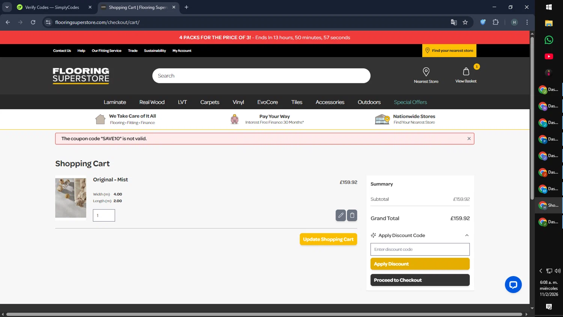Open the Accessories menu

[330, 102]
